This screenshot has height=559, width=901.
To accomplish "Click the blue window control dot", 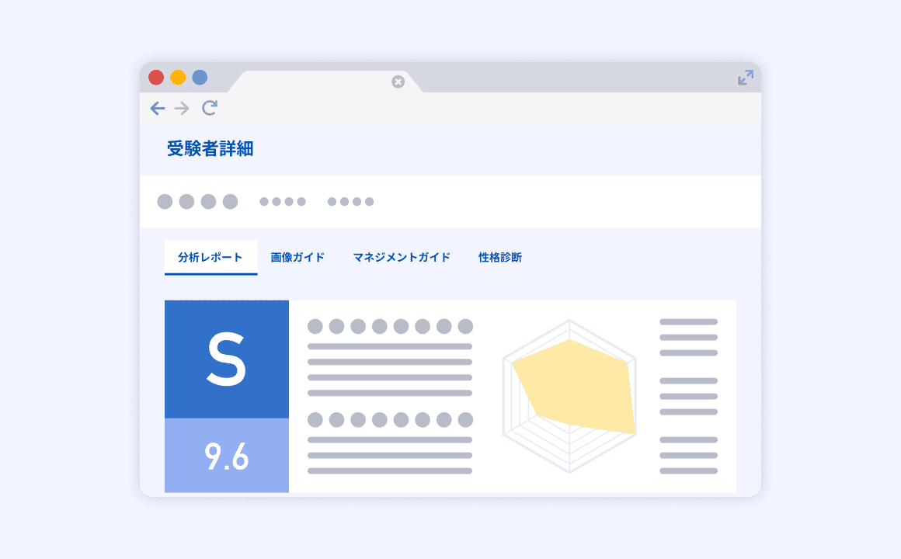I will (x=200, y=78).
